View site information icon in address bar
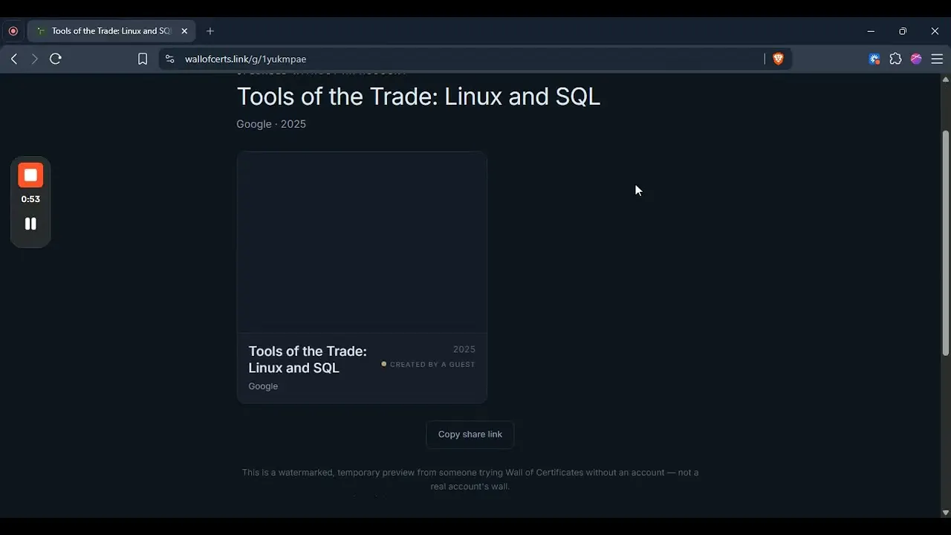 (170, 59)
